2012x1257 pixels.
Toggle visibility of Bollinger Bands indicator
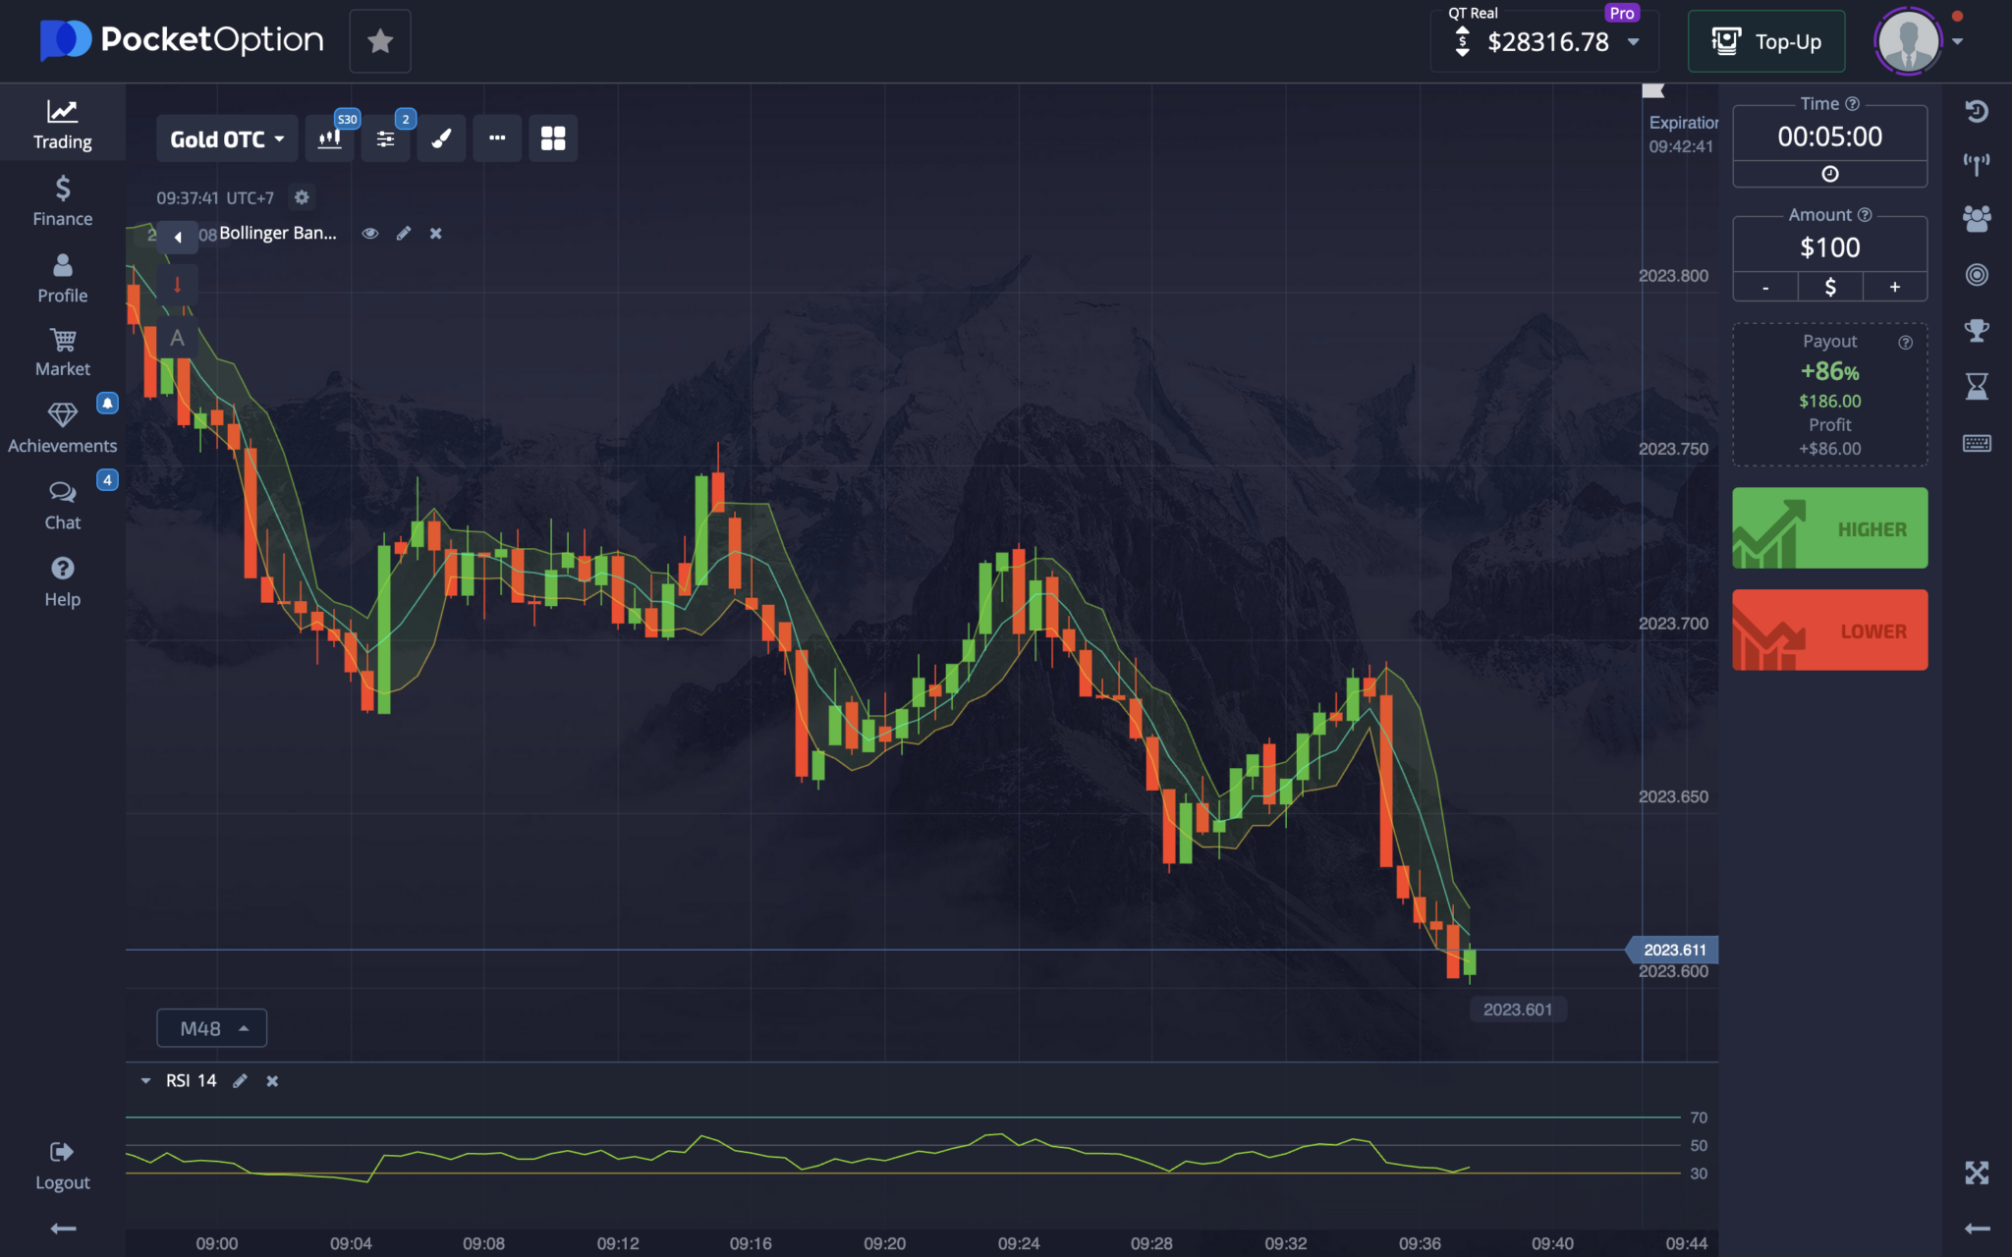coord(370,233)
